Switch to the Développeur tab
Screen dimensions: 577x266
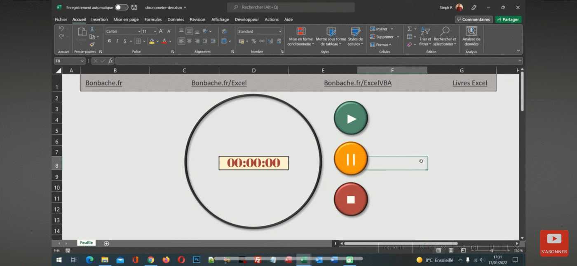click(x=247, y=19)
